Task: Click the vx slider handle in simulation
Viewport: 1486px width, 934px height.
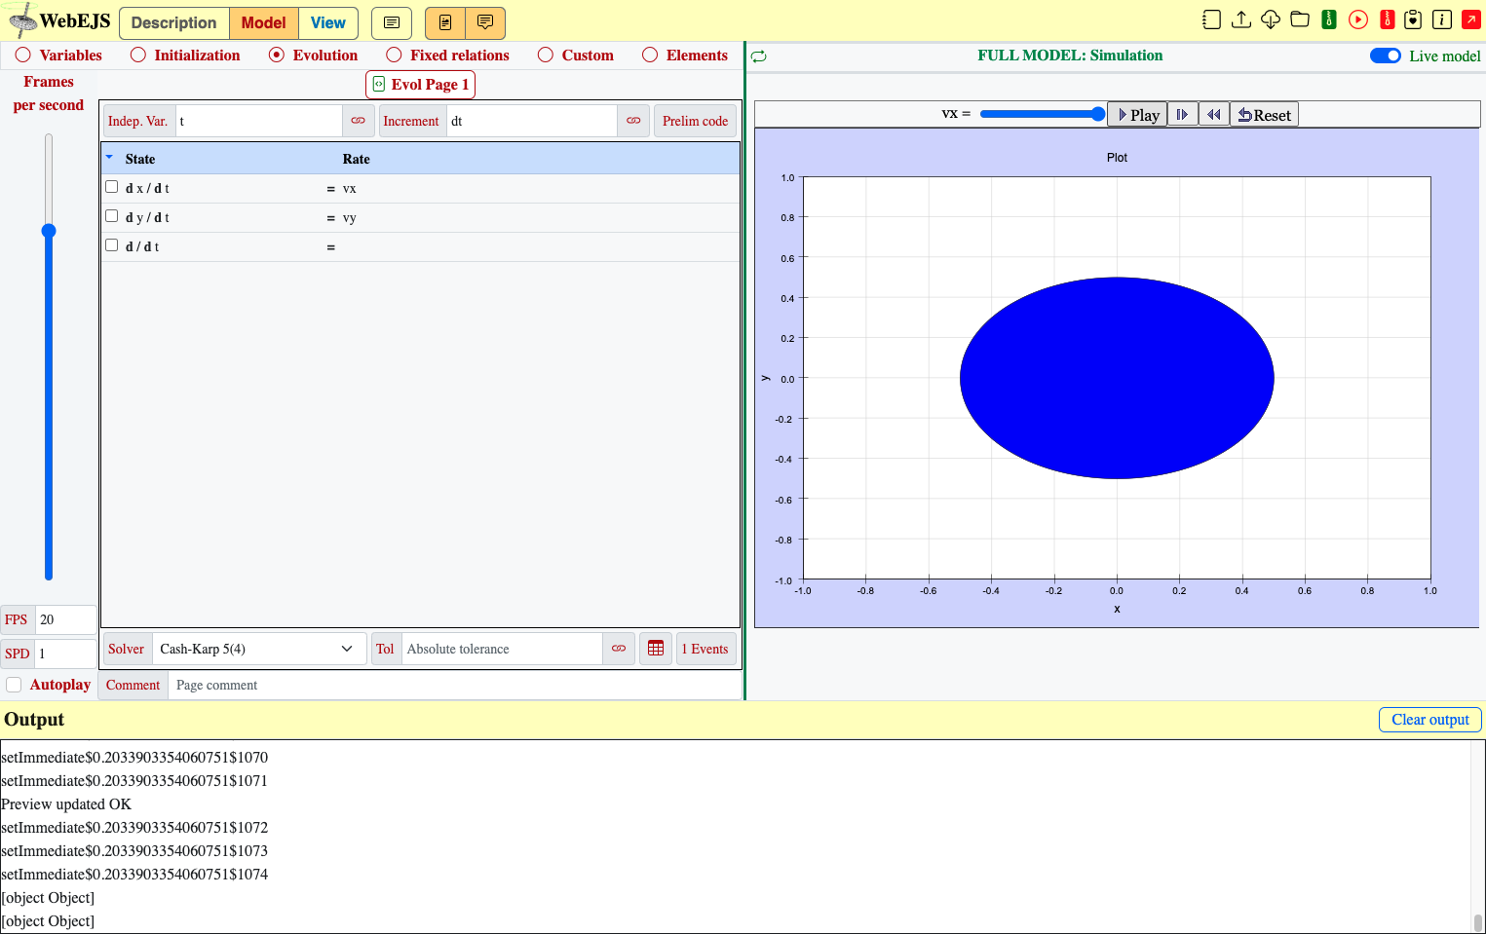Action: (x=1098, y=114)
